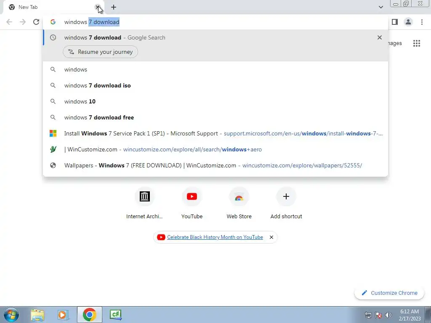Open the WinCustomize windows+aero search result
Viewport: 431px width, 323px height.
point(215,149)
